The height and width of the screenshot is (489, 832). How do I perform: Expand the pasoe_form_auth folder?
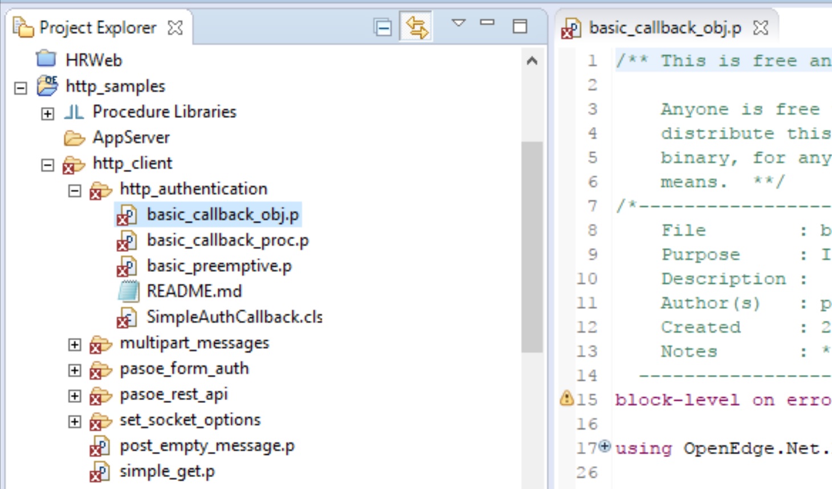(75, 370)
